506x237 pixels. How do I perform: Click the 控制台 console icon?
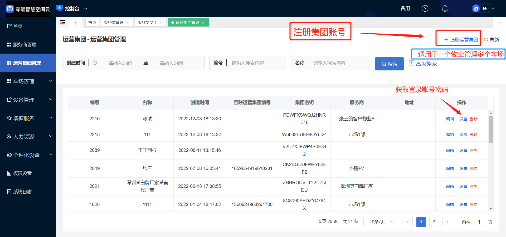pyautogui.click(x=59, y=8)
